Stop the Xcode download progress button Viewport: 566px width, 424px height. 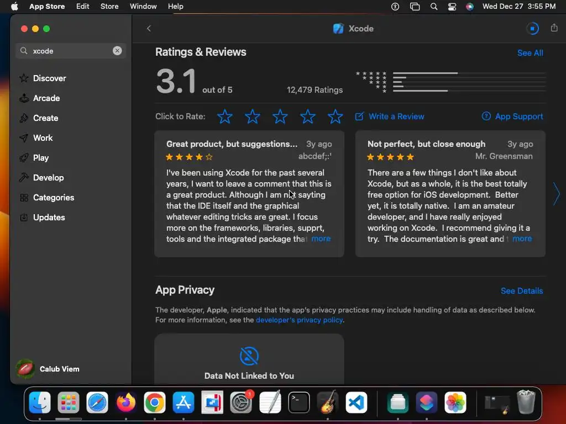click(x=532, y=29)
